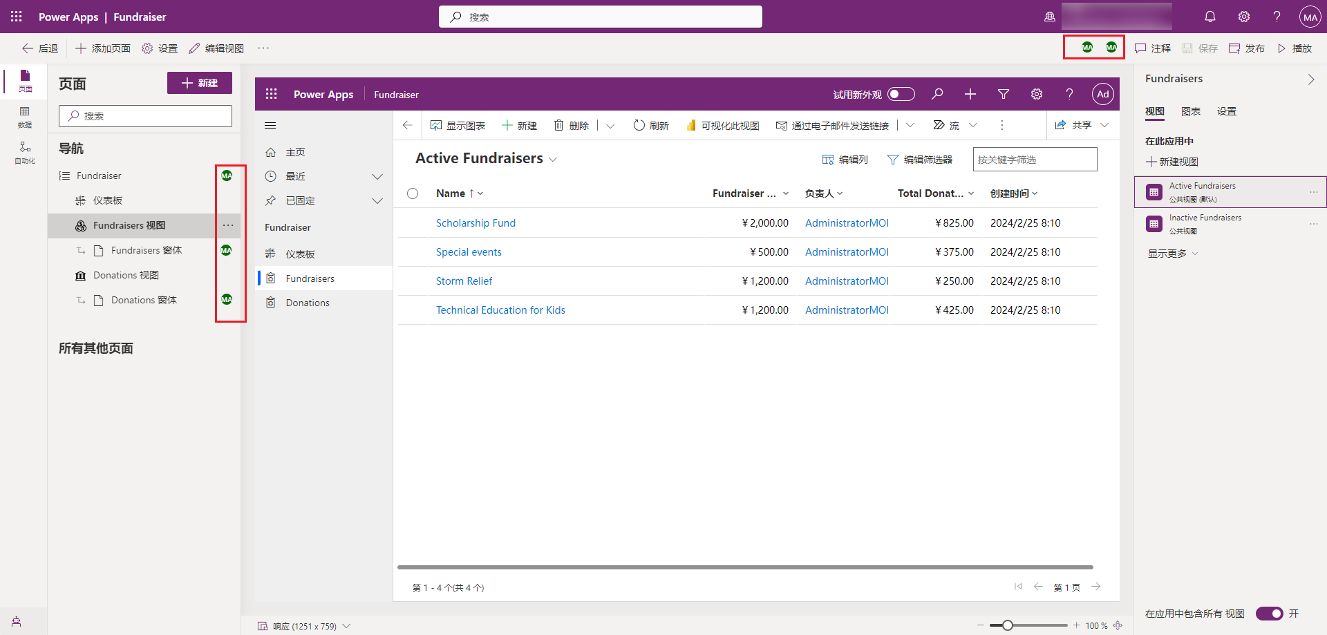Screen dimensions: 1327x635
Task: Open the Name column sort dropdown
Action: 480,193
